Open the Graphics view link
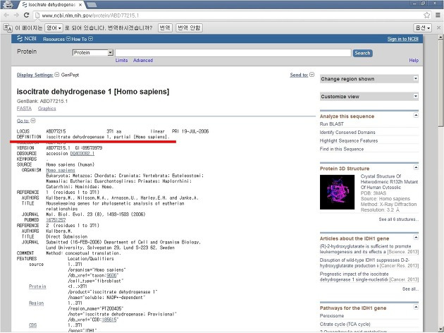Image resolution: width=444 pixels, height=333 pixels. [47, 109]
